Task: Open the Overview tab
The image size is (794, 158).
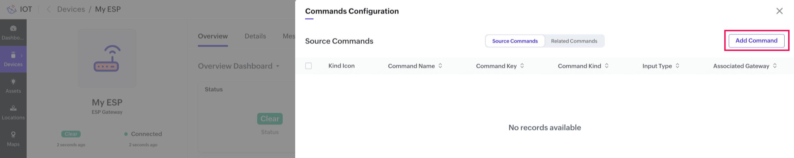Action: click(213, 36)
